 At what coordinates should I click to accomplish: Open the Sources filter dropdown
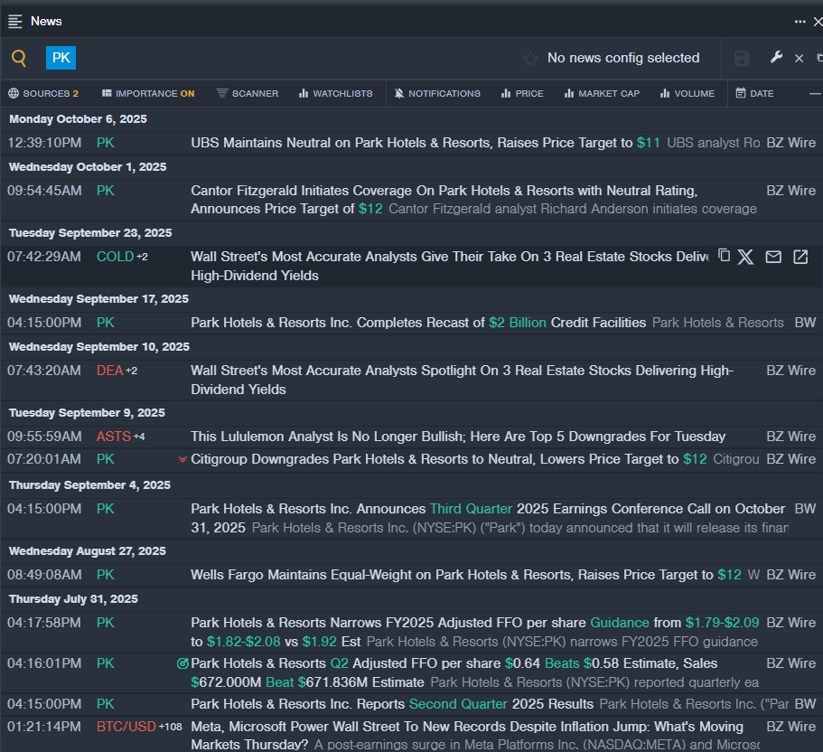43,93
